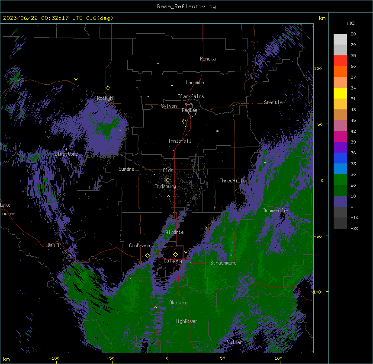Click the white cross marker north of Drumheller
373x364 pixels.
[x=265, y=162]
